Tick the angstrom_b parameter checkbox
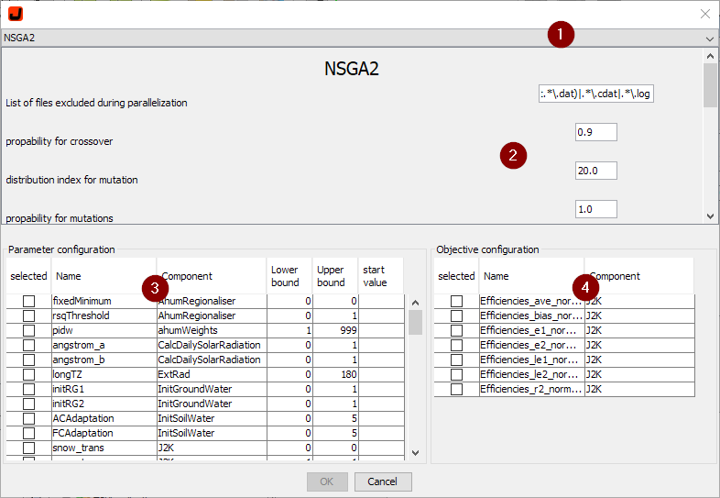Viewport: 720px width, 498px height. point(29,360)
